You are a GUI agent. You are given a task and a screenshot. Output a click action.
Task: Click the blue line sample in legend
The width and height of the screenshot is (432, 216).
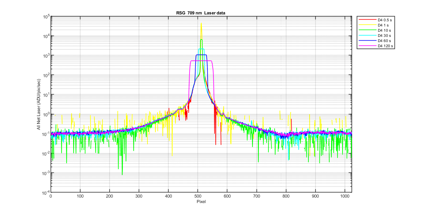[x=367, y=41]
